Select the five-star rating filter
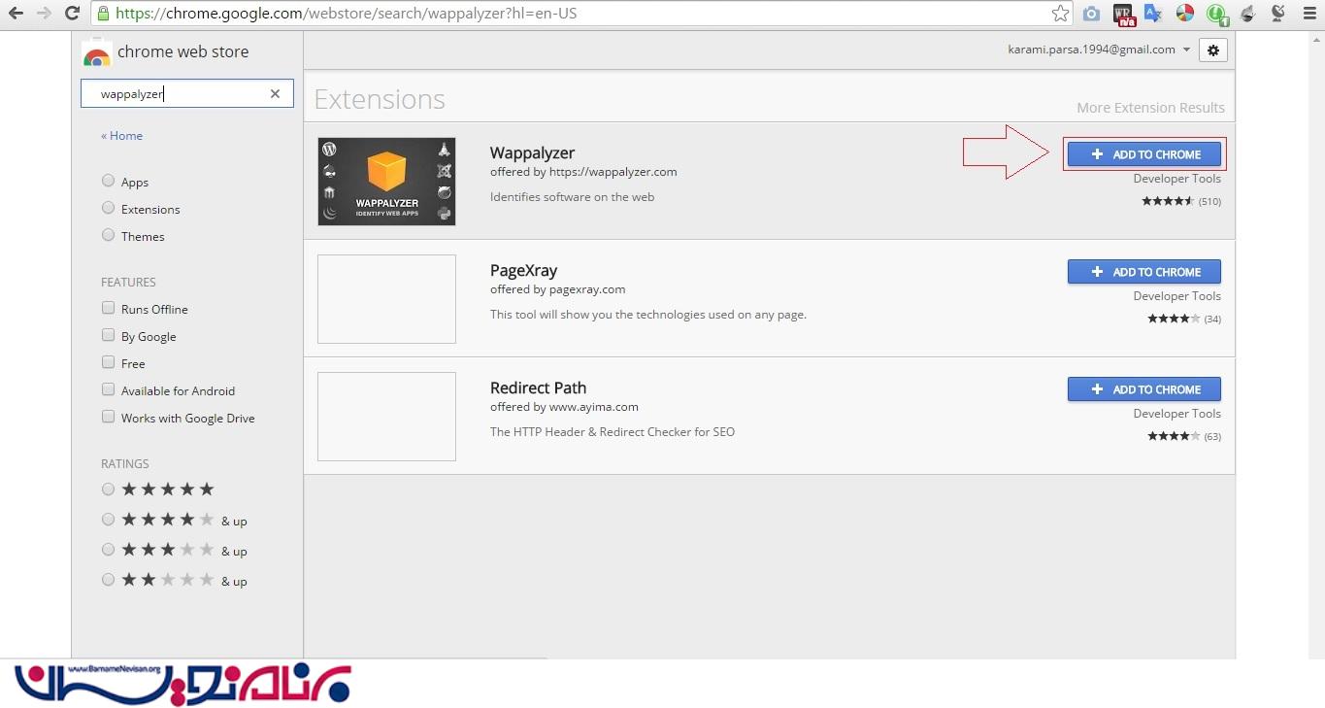The width and height of the screenshot is (1325, 708). (108, 489)
